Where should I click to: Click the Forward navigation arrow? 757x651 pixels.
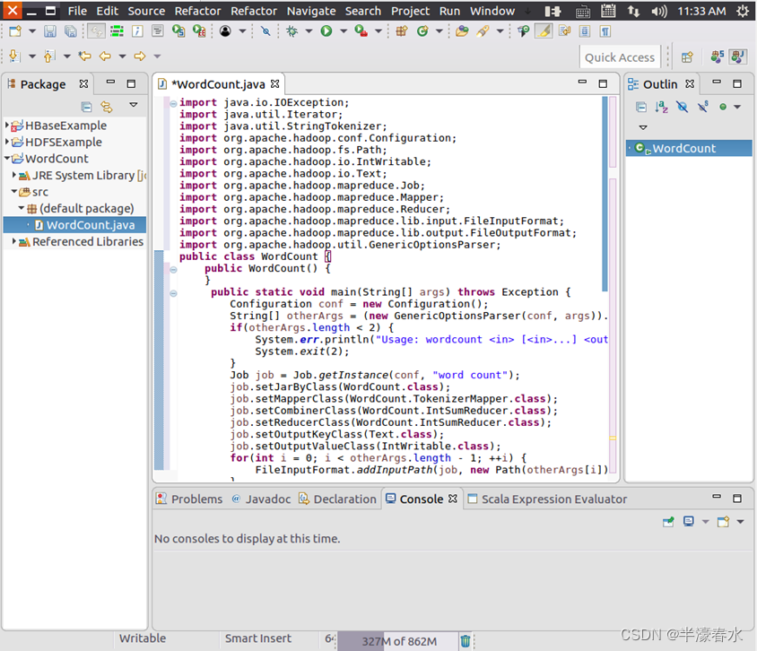click(140, 56)
